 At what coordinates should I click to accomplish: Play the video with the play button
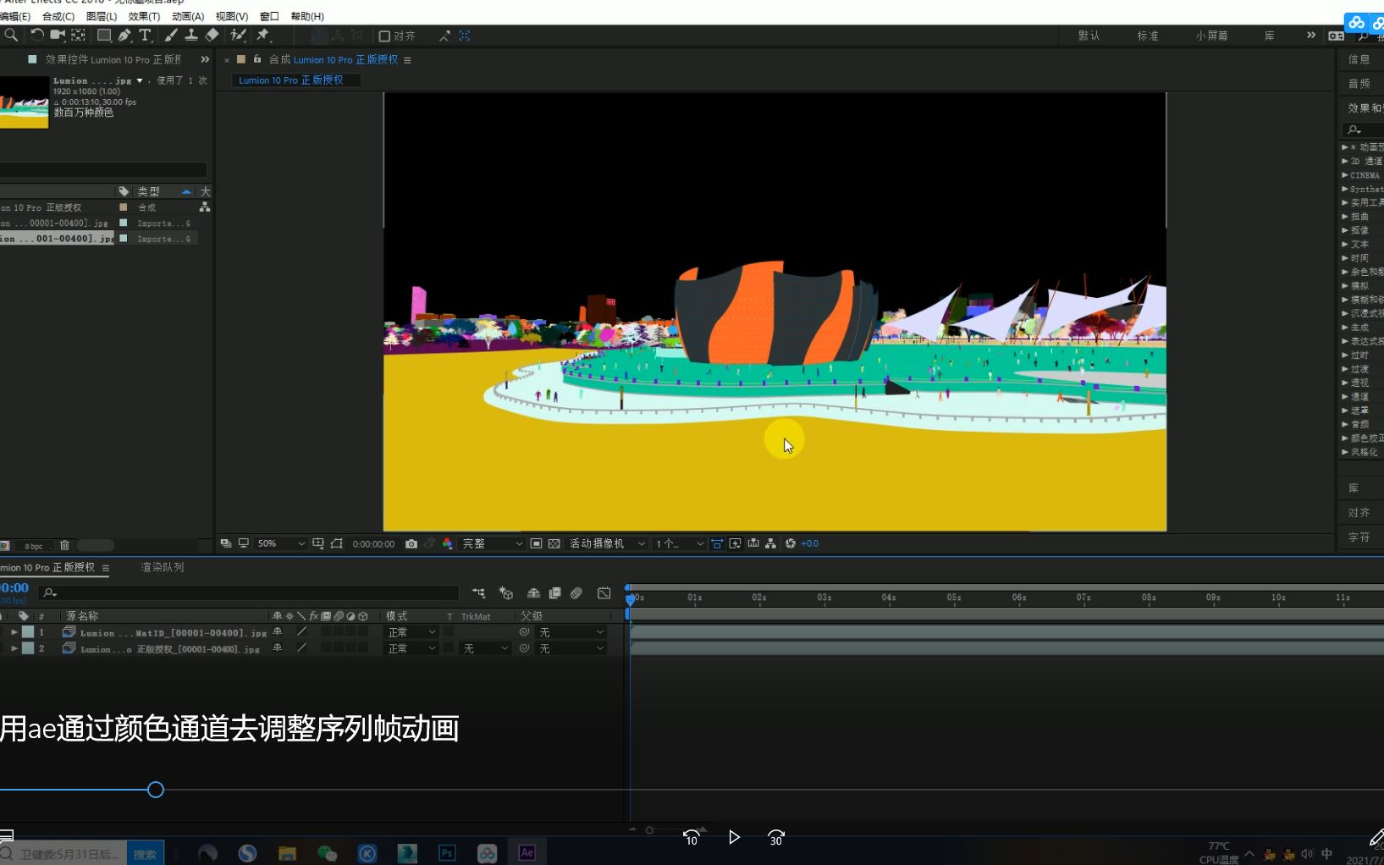[734, 837]
